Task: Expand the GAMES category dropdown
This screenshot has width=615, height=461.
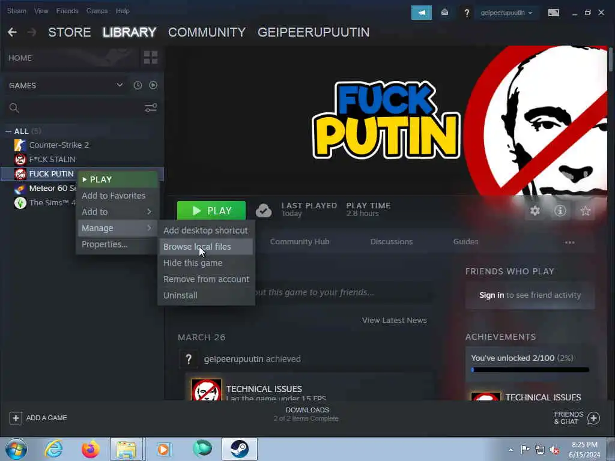Action: click(x=120, y=85)
